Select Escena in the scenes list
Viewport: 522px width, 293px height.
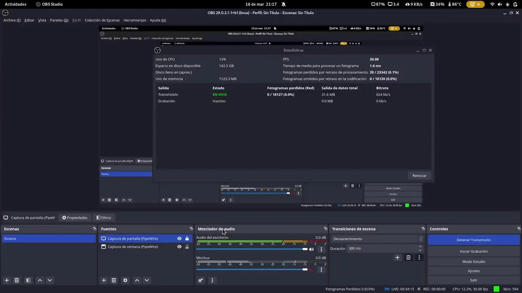point(49,238)
